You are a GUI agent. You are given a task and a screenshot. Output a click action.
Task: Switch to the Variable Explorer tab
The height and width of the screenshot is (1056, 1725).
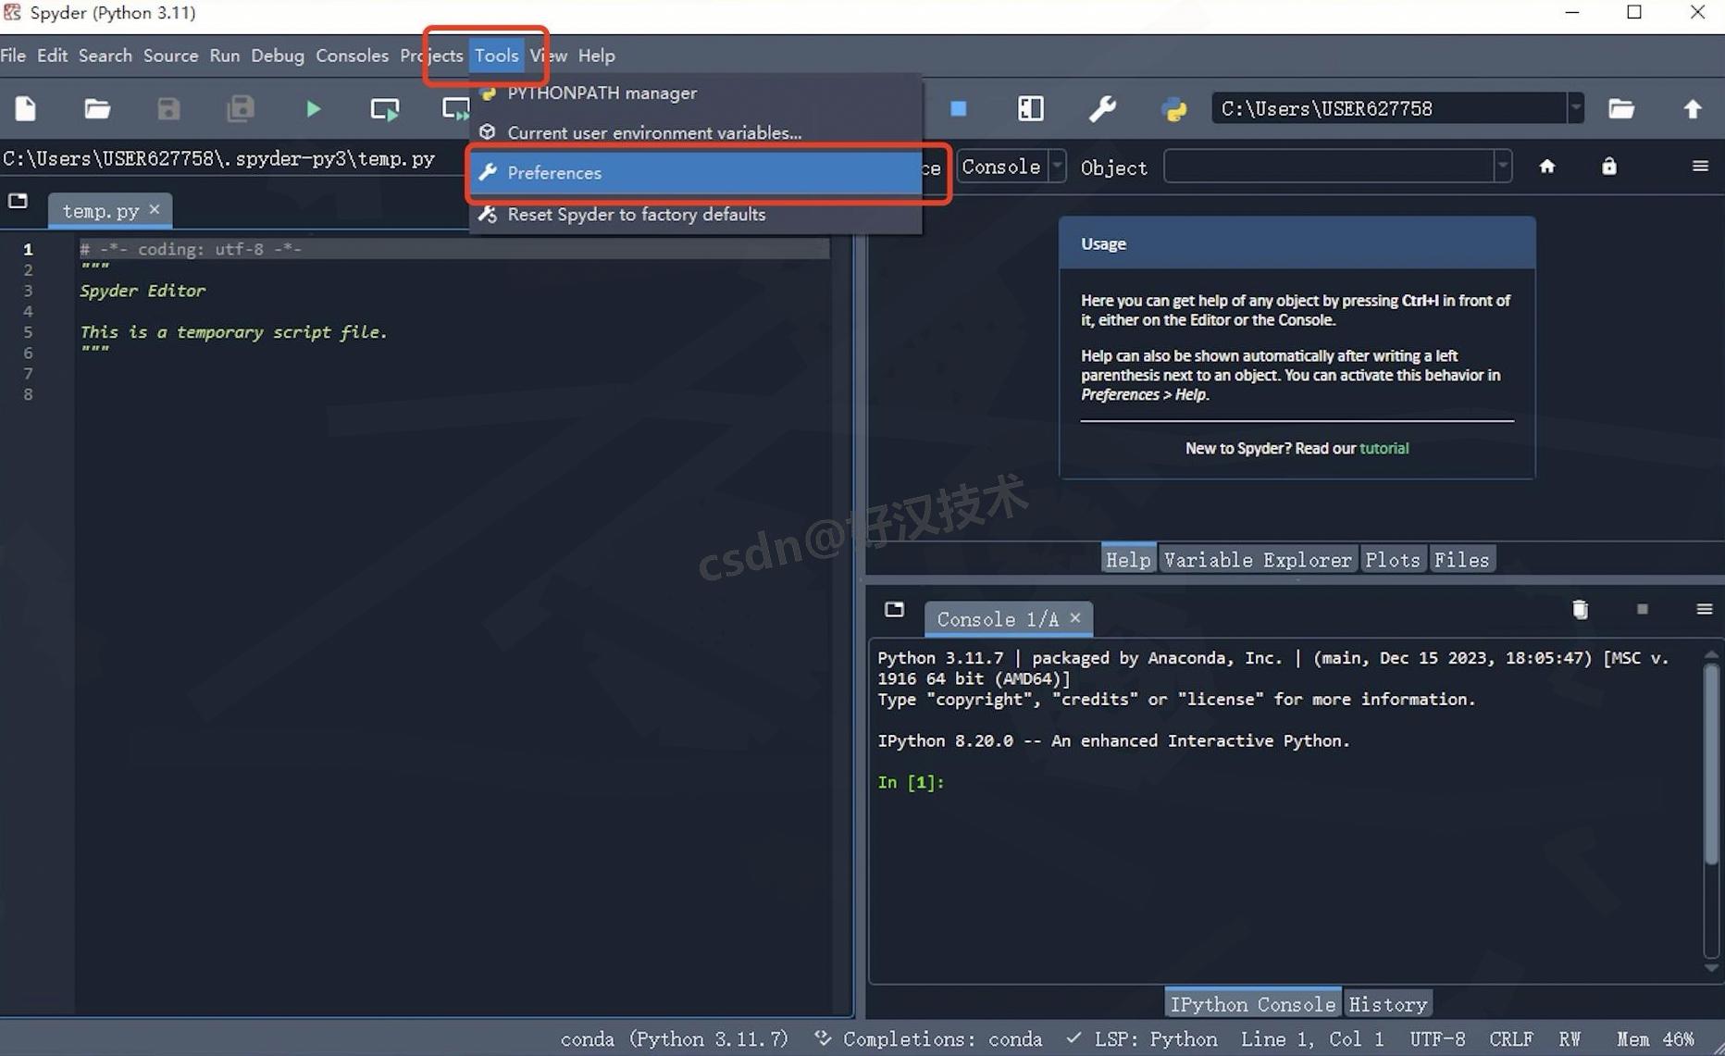[x=1257, y=558]
